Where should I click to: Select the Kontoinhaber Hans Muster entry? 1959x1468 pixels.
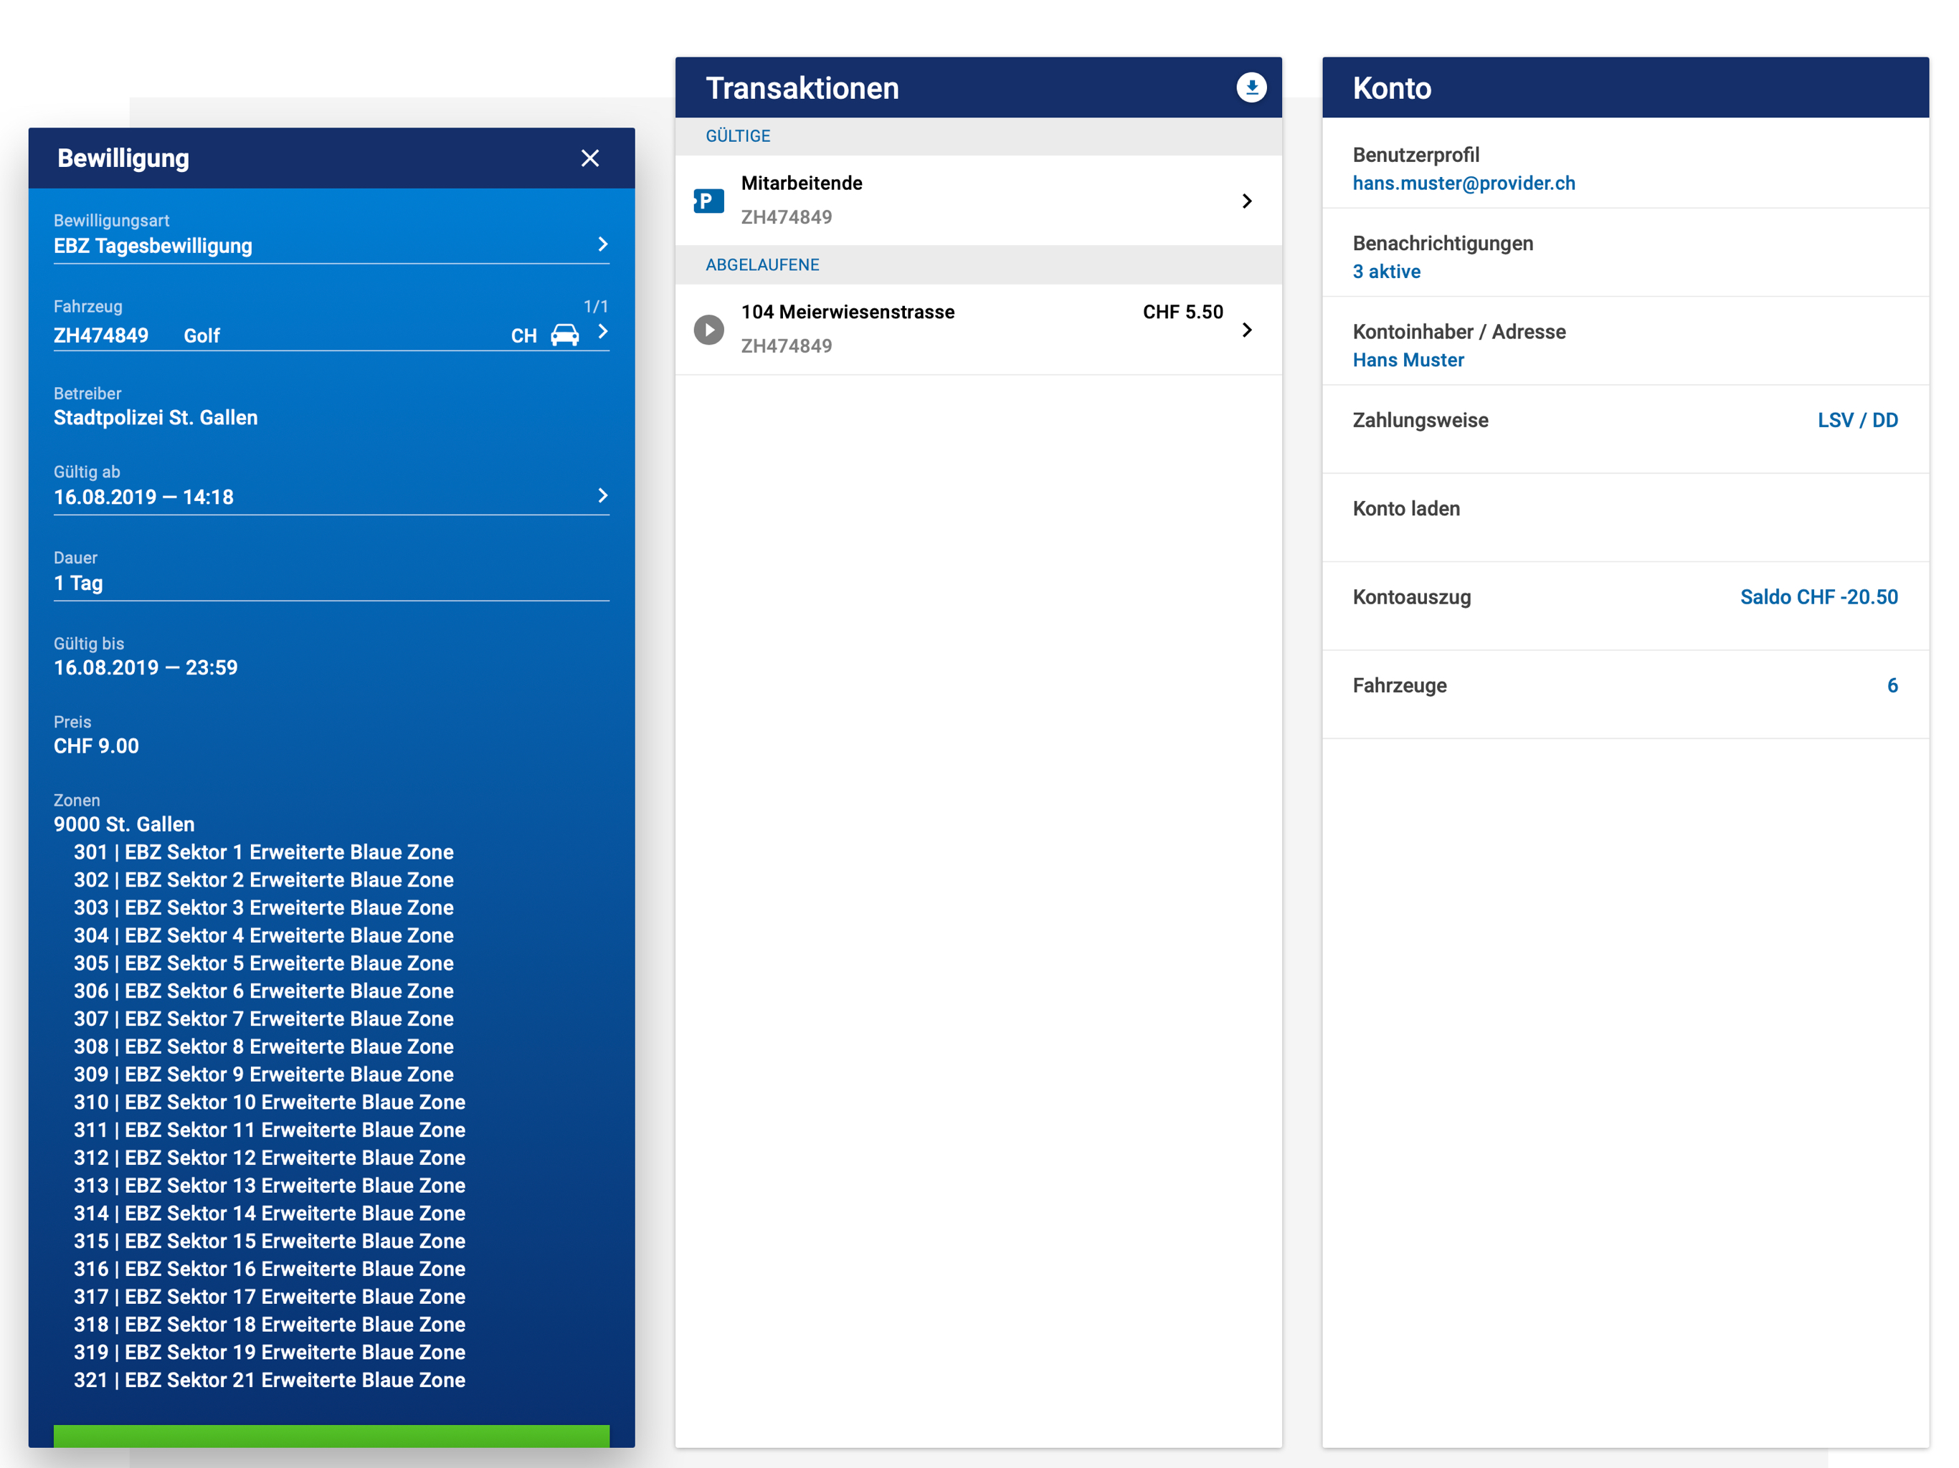tap(1408, 361)
